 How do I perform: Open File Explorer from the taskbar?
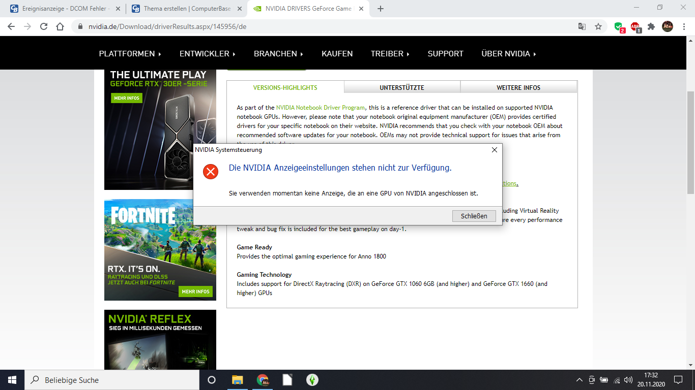point(237,380)
